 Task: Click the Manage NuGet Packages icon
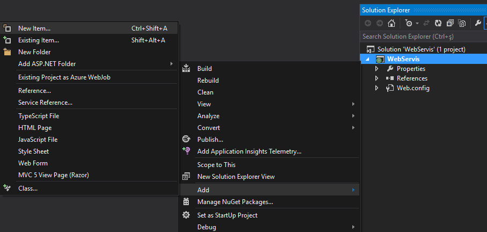[186, 202]
